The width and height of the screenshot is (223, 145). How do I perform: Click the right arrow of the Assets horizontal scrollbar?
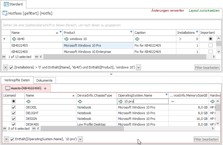pos(213,128)
